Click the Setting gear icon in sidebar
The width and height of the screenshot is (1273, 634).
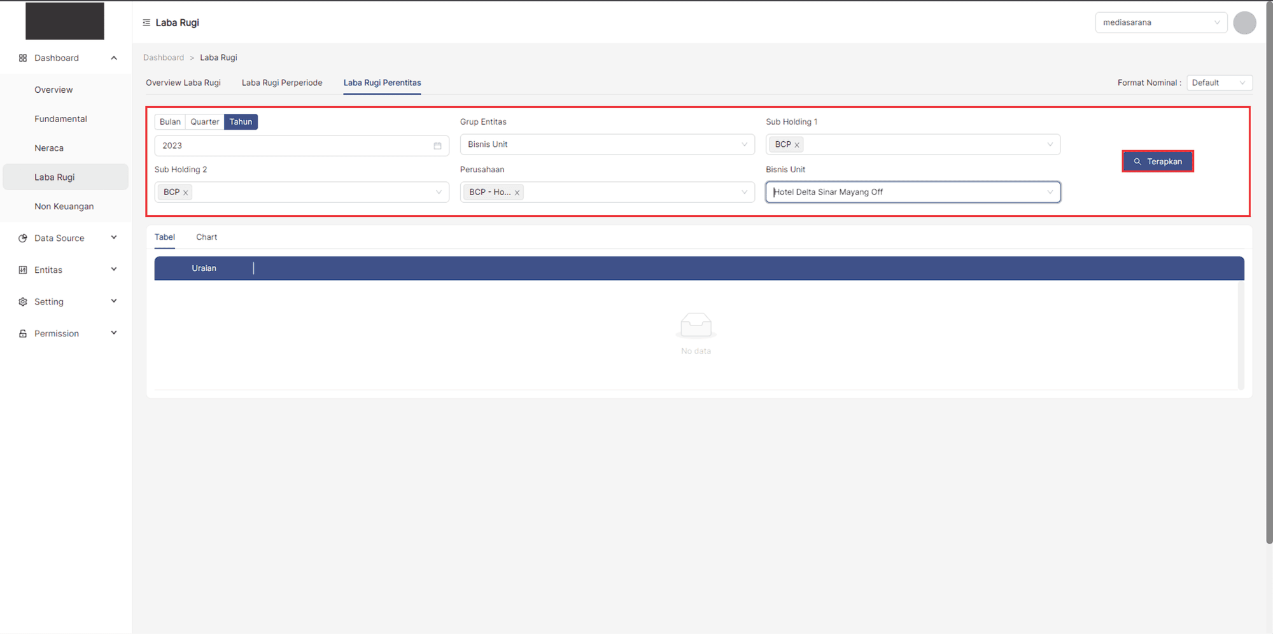[23, 302]
